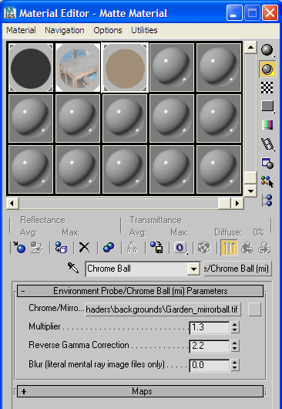The image size is (282, 409).
Task: Click the Put to Library icon
Action: [x=156, y=247]
